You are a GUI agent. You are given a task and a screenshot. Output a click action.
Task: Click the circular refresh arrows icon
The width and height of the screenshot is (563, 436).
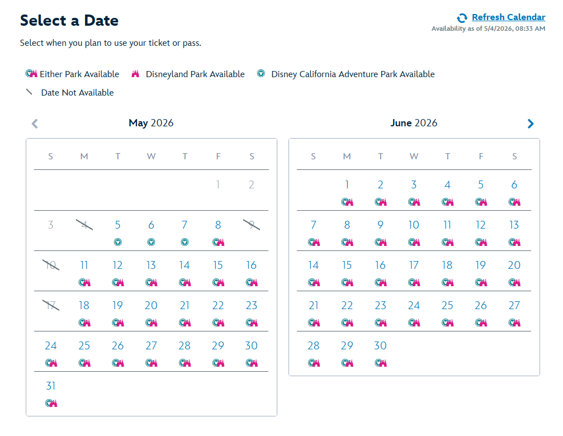pyautogui.click(x=462, y=18)
